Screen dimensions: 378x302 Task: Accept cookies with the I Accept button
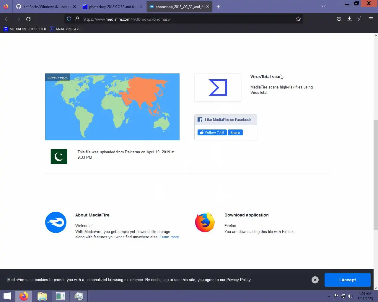[348, 280]
